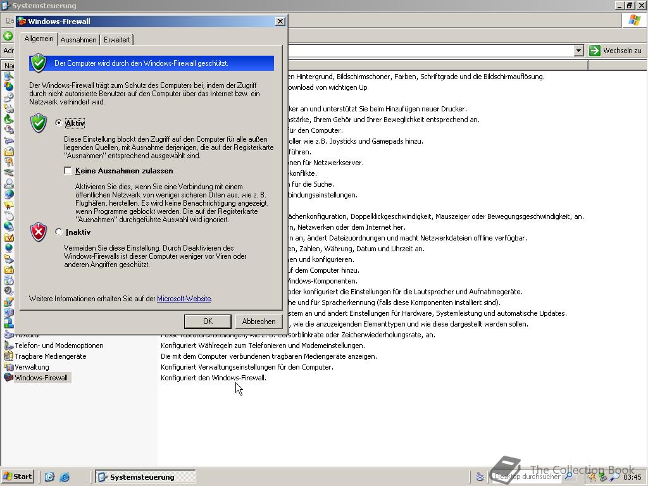Click the Desktop durchsuchen search field

528,477
